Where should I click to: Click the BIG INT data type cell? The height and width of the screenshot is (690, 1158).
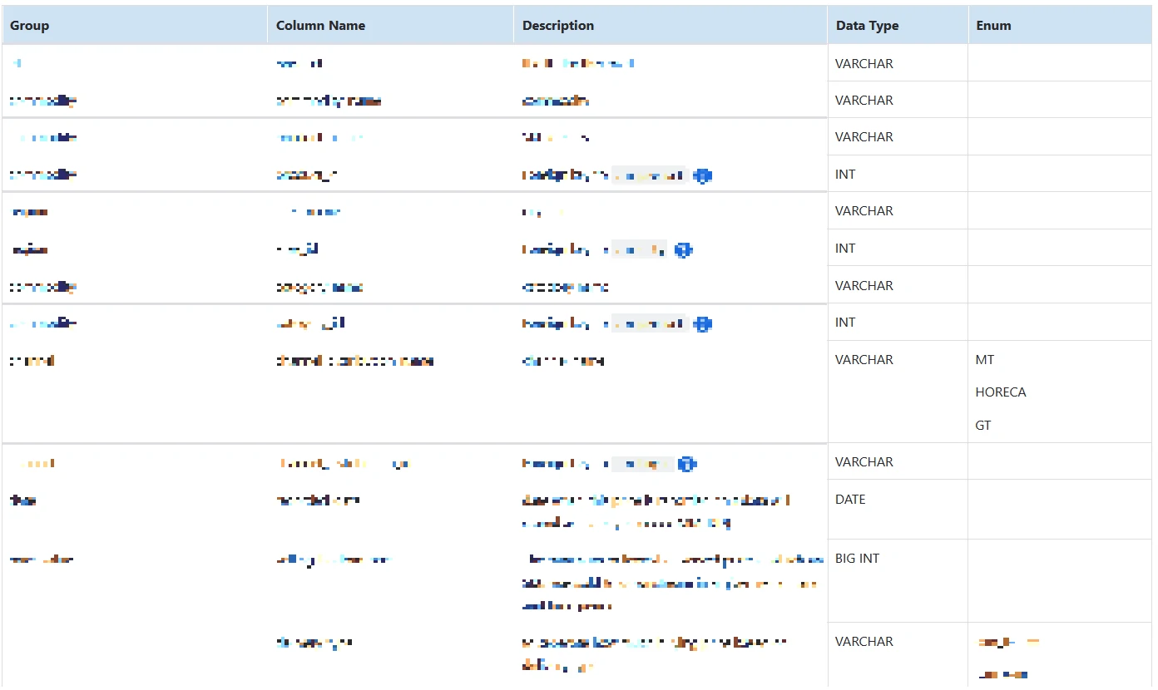pos(857,559)
